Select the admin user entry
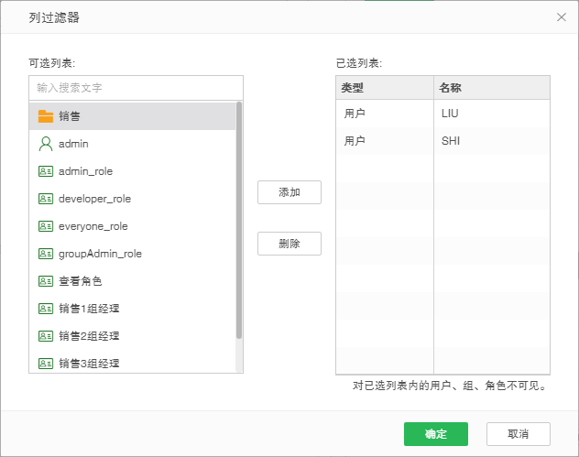 point(132,144)
